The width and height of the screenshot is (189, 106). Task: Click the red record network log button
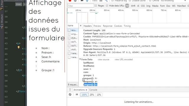[x=70, y=1]
